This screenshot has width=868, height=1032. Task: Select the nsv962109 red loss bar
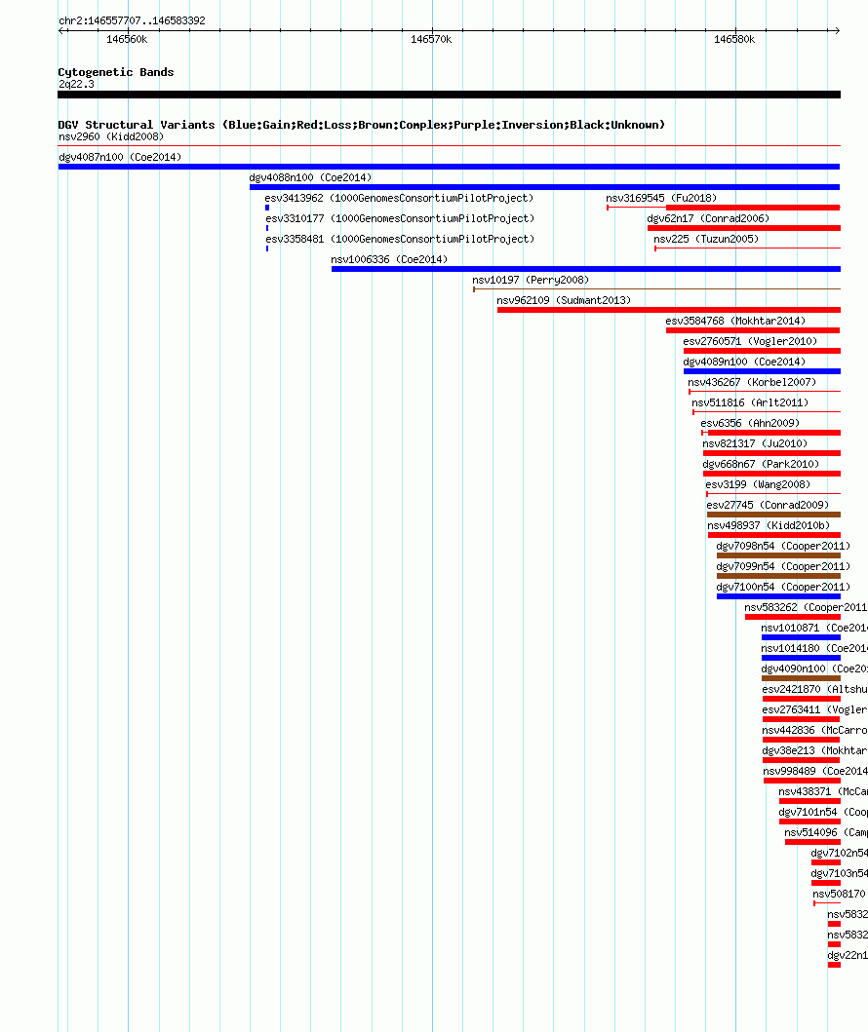(x=668, y=309)
